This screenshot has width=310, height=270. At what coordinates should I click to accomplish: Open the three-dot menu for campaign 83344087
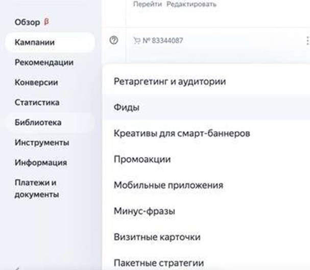(x=307, y=41)
